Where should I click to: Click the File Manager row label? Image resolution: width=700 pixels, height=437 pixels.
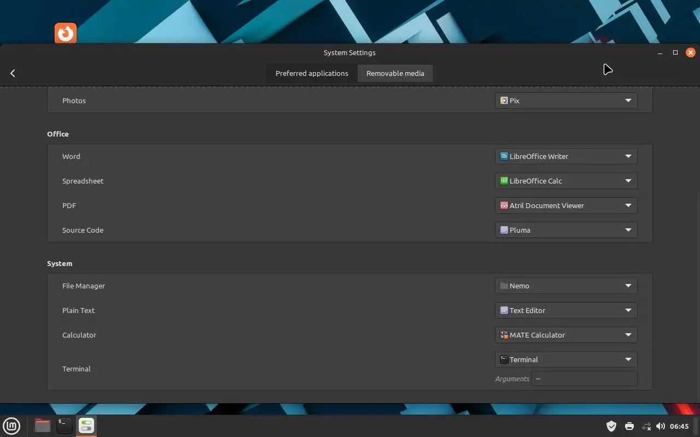point(84,286)
